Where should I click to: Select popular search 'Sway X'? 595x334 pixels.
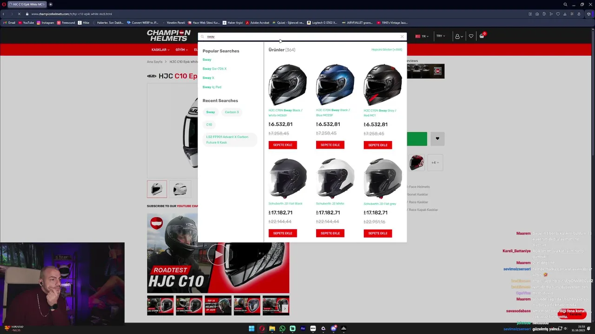(x=208, y=78)
